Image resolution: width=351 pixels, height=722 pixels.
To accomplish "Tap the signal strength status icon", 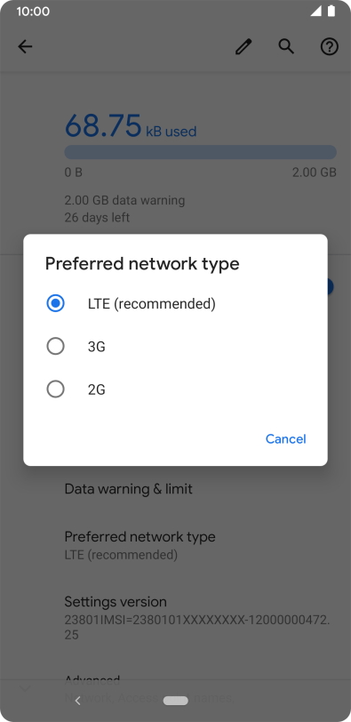I will click(315, 12).
